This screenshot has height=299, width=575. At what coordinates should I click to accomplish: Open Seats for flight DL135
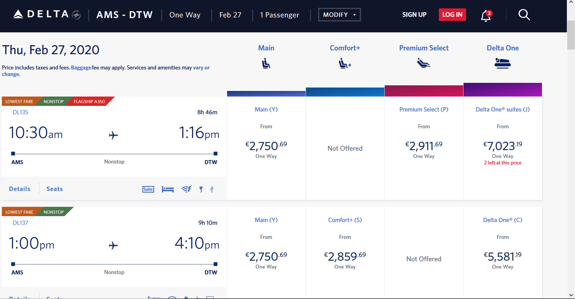coord(55,189)
